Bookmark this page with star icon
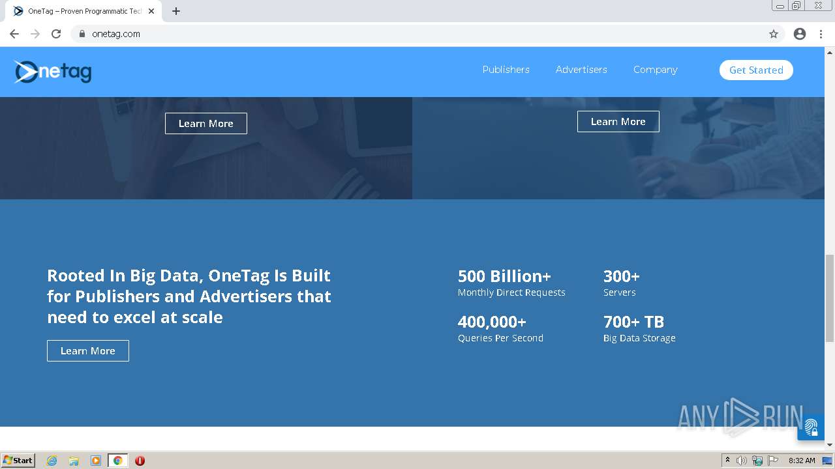Viewport: 835px width, 469px height. 774,34
